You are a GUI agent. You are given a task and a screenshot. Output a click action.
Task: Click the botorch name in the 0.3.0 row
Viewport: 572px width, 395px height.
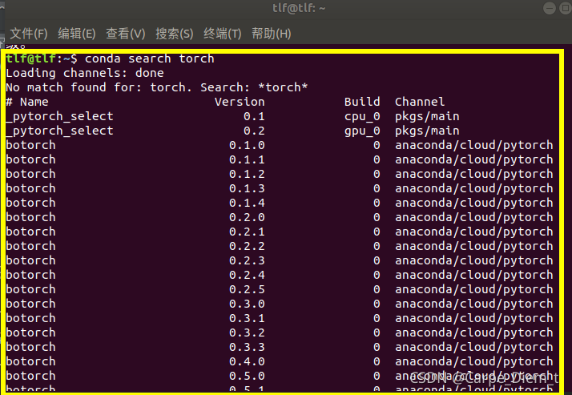tap(30, 304)
